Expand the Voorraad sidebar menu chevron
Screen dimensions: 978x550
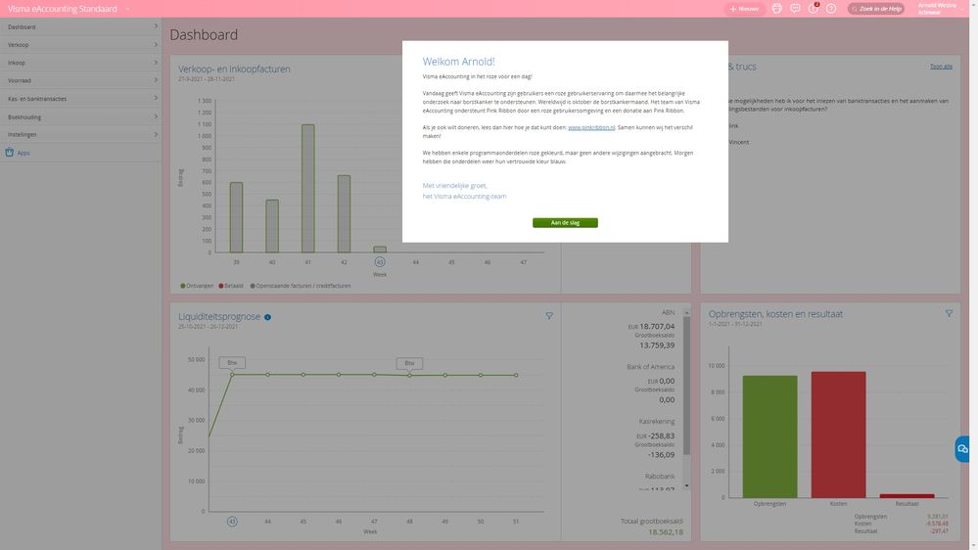tap(156, 80)
